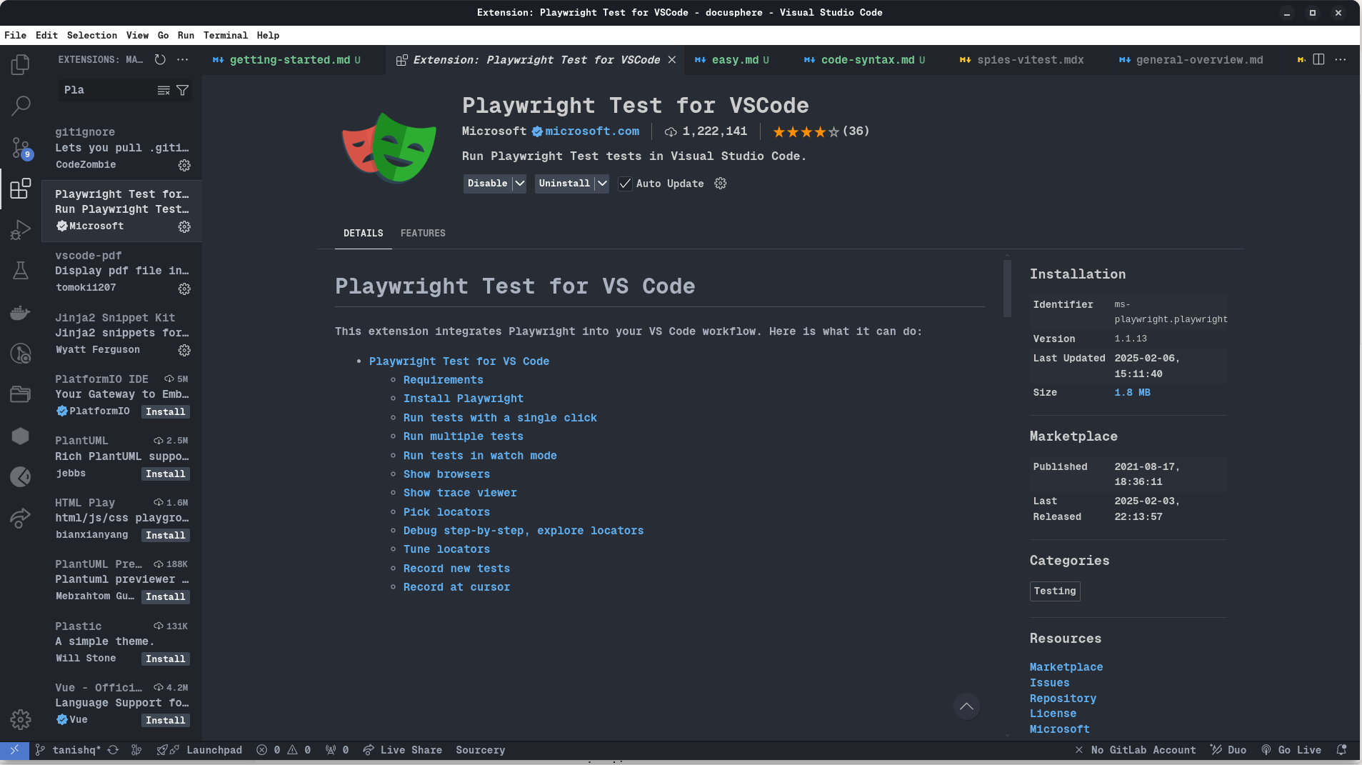Image resolution: width=1362 pixels, height=765 pixels.
Task: Click the details pane vertical scrollbar thumb
Action: (1007, 287)
